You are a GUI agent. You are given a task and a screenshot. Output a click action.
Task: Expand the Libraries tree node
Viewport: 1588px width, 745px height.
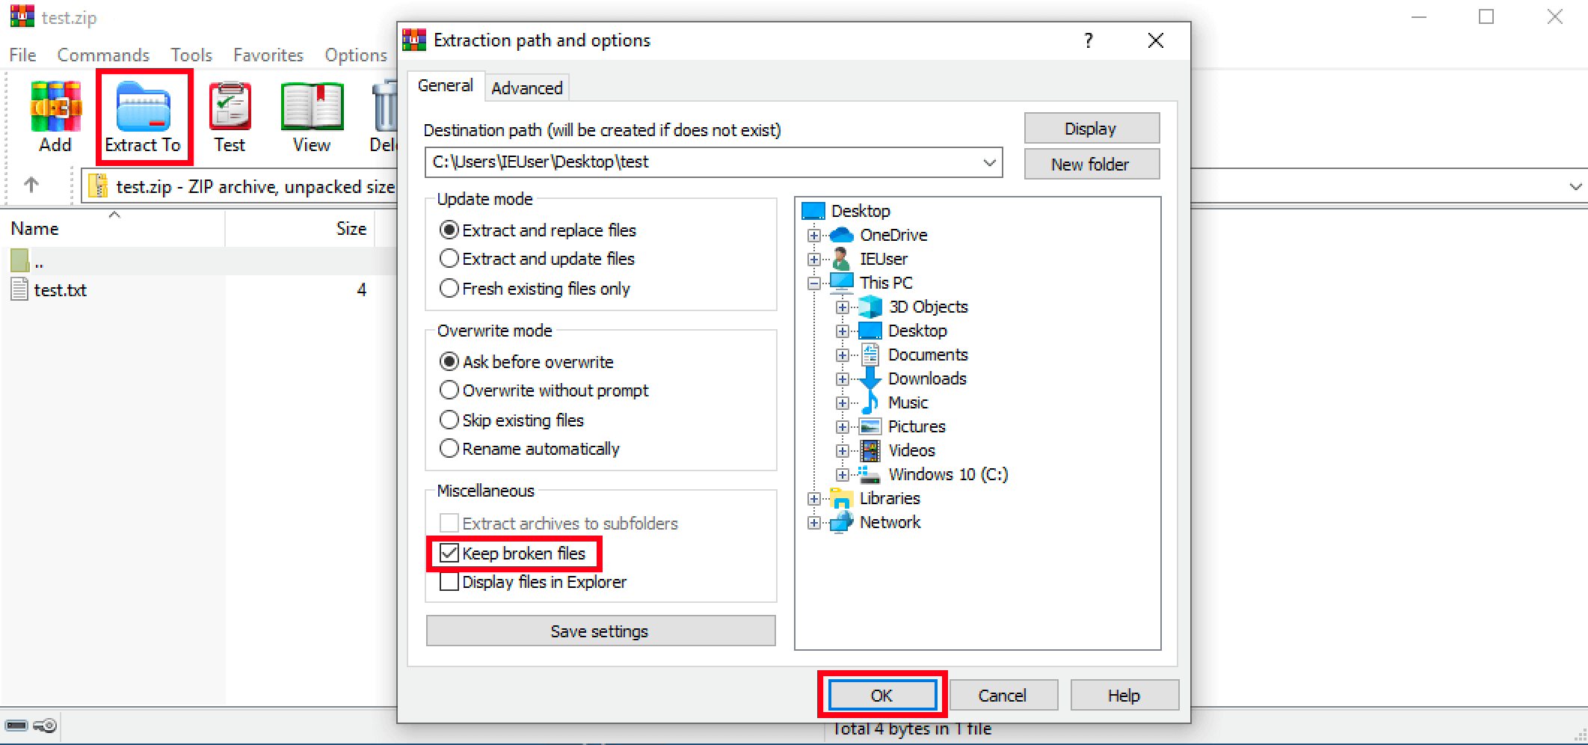[x=814, y=499]
